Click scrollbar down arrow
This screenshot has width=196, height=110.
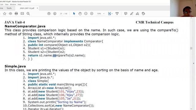(191, 109)
